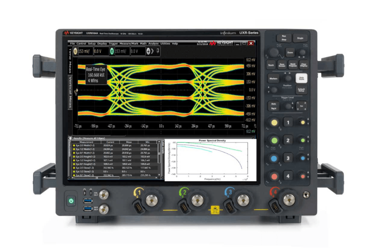Image resolution: width=385 pixels, height=248 pixels.
Task: Click the f1 function badge icon
Action: pos(75,51)
